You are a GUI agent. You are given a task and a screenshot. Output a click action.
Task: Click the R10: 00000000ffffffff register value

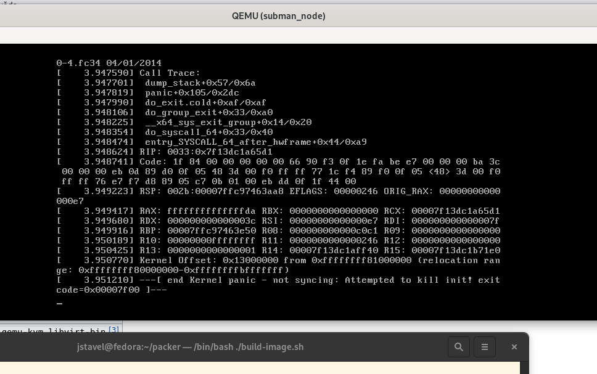click(x=197, y=241)
